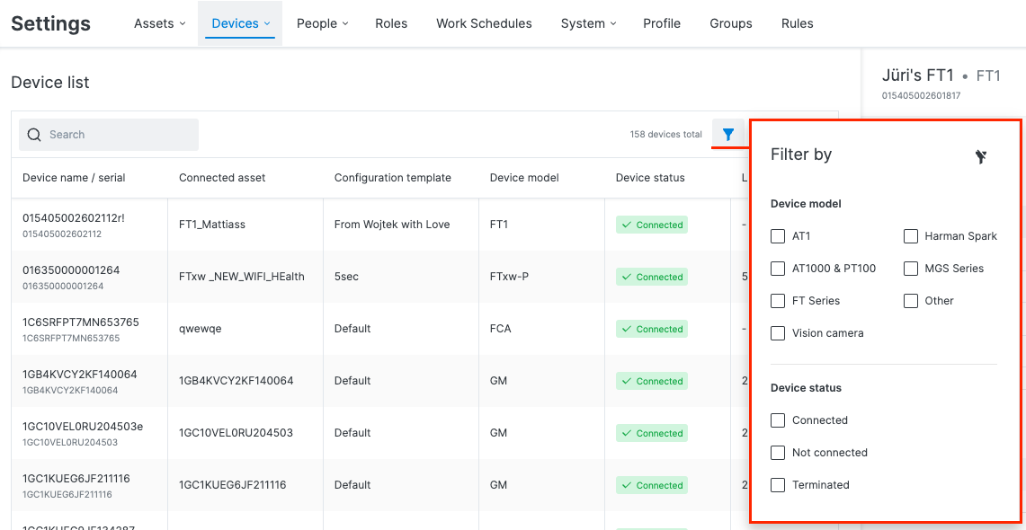Image resolution: width=1026 pixels, height=530 pixels.
Task: Enable the Terminated status checkbox
Action: pyautogui.click(x=778, y=485)
